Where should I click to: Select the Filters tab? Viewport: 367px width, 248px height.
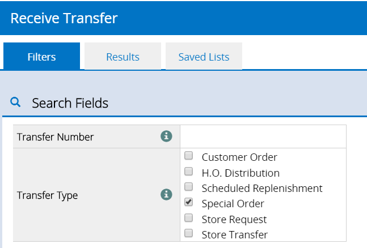tap(41, 57)
